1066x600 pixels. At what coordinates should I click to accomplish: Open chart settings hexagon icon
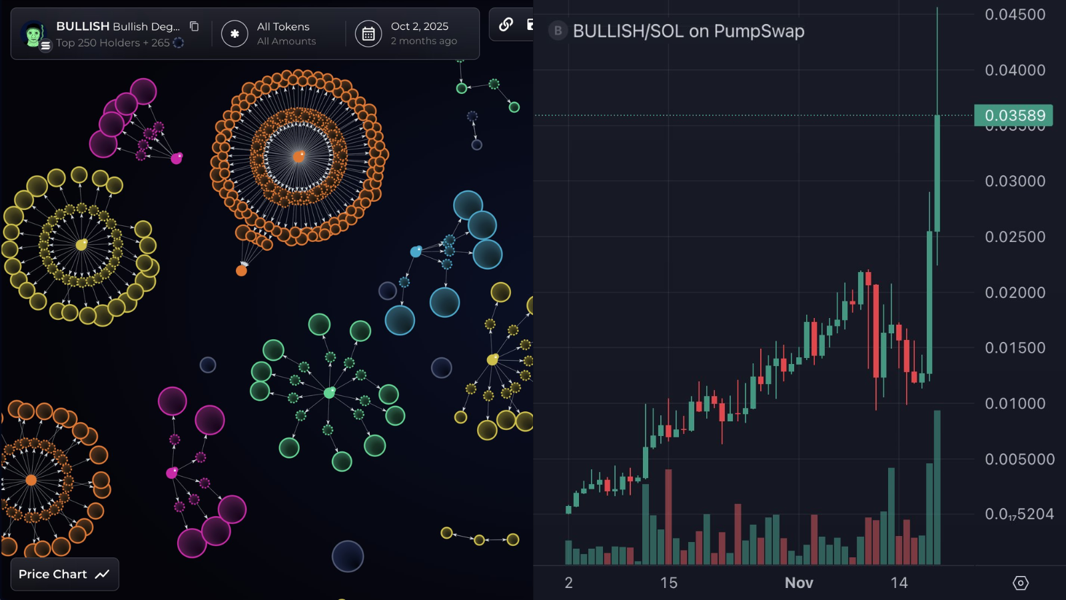tap(1020, 583)
